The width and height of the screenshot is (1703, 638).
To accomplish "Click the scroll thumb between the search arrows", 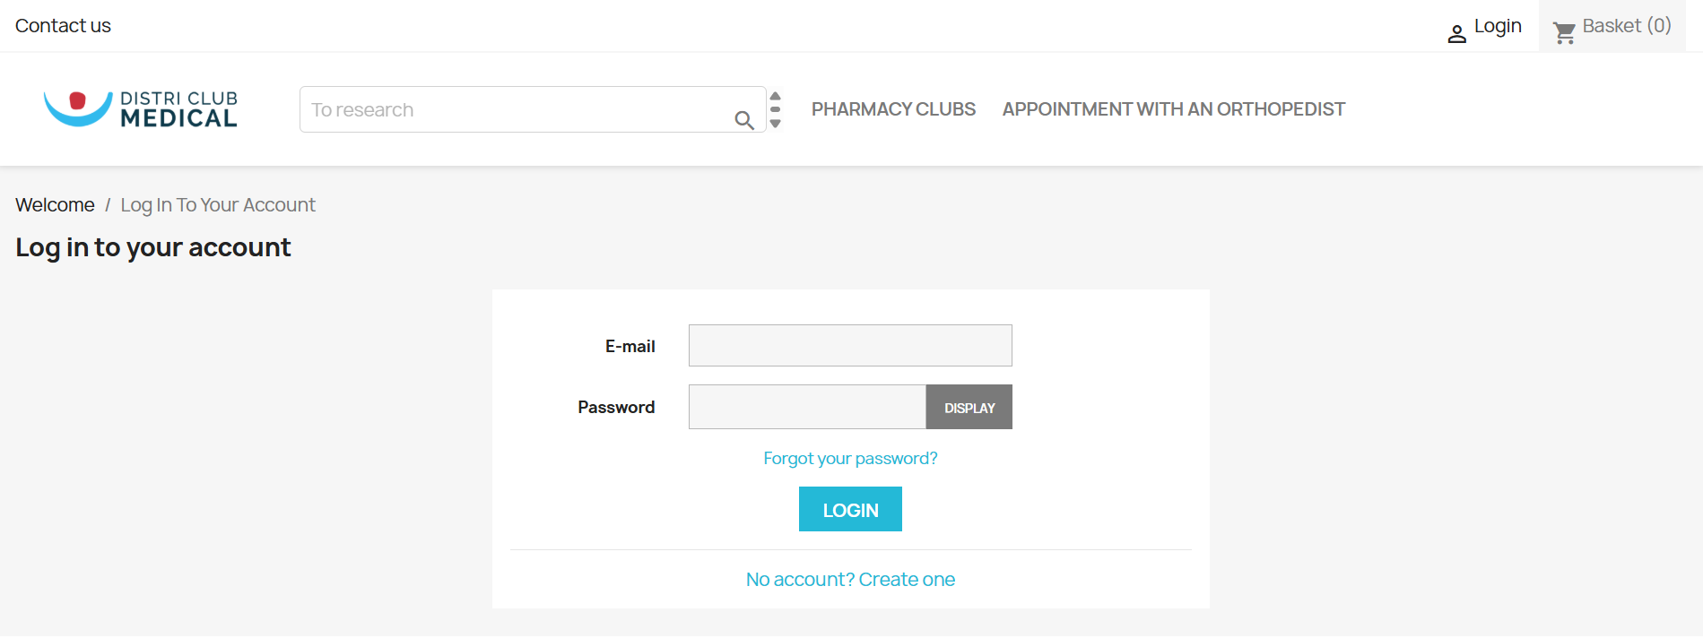I will (x=776, y=109).
